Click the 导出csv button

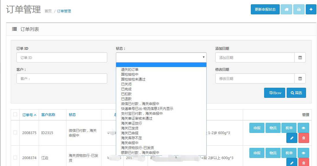(275, 93)
